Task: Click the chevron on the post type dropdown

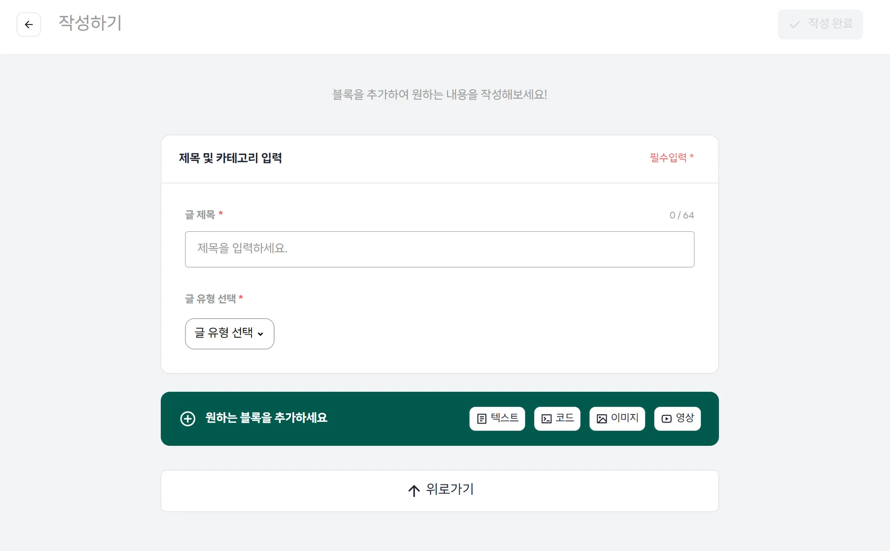Action: (x=261, y=334)
